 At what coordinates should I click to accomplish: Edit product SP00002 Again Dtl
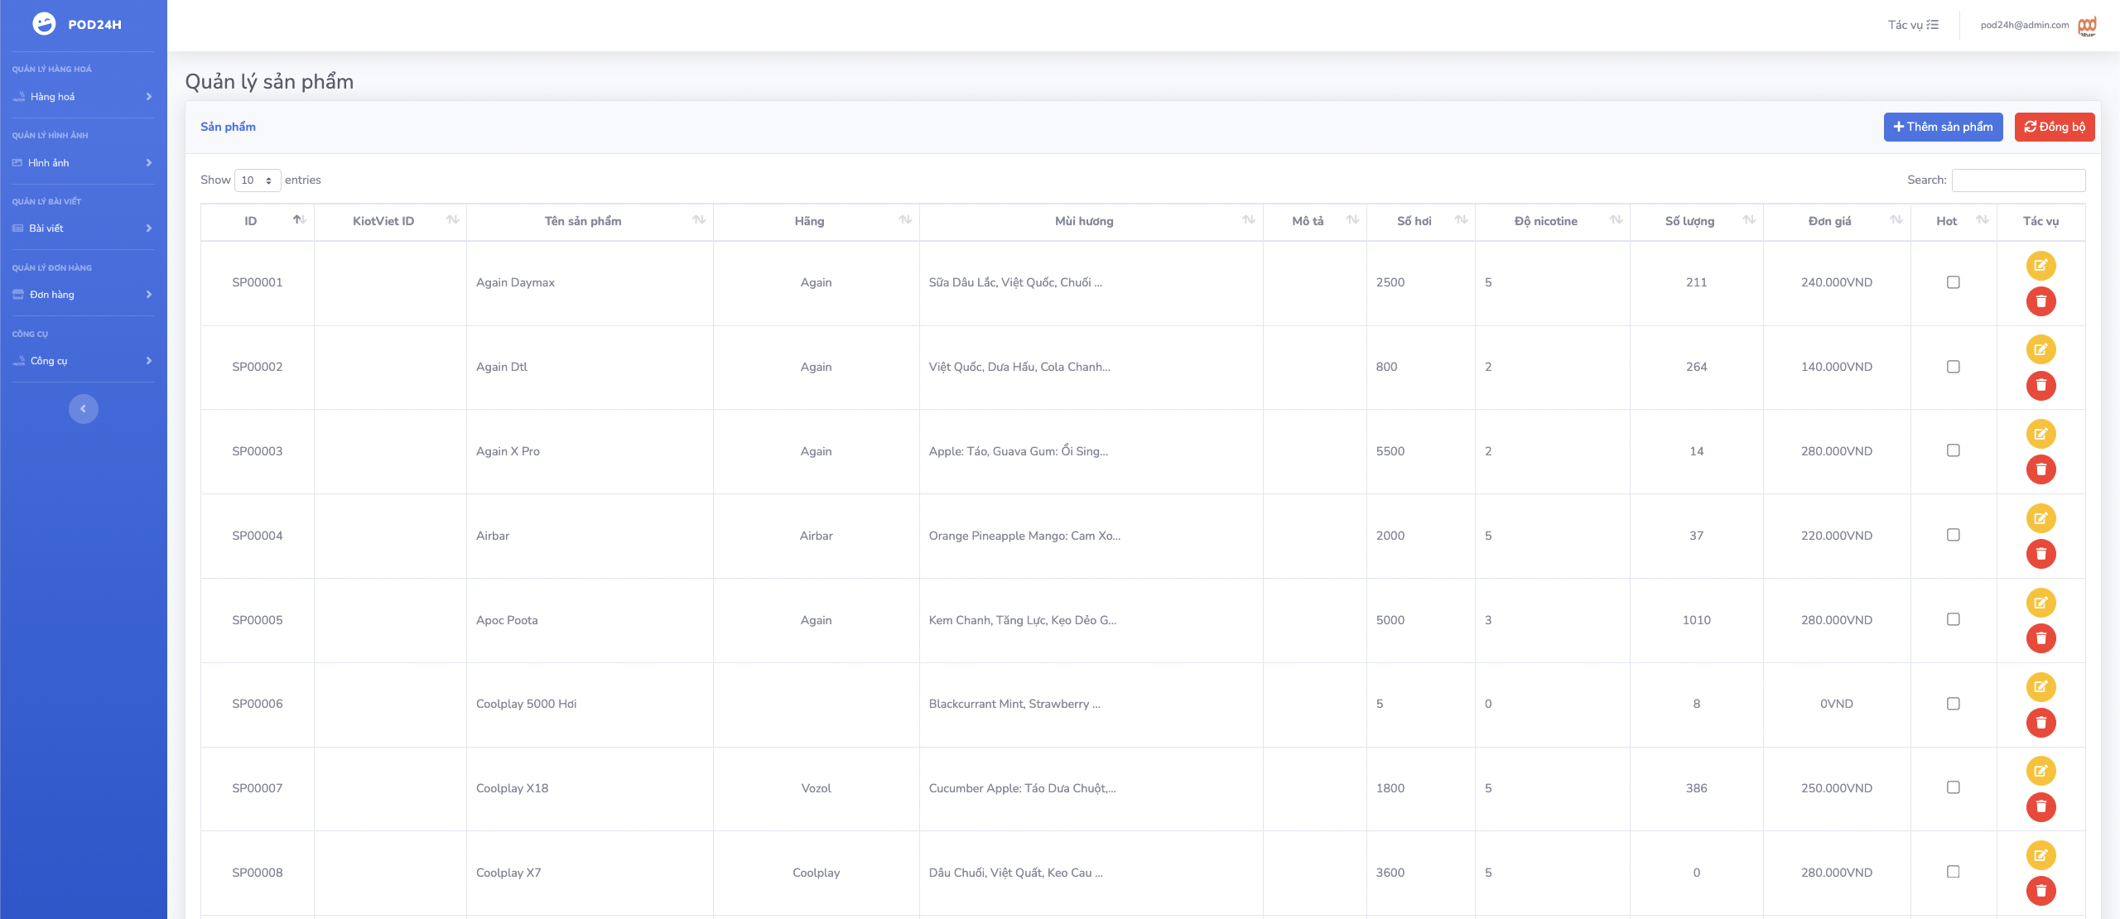[x=2040, y=349]
